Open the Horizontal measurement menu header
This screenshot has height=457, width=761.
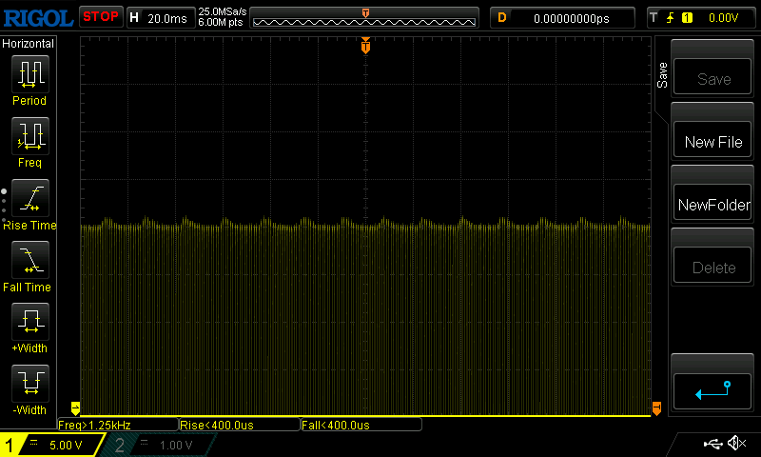click(x=29, y=44)
